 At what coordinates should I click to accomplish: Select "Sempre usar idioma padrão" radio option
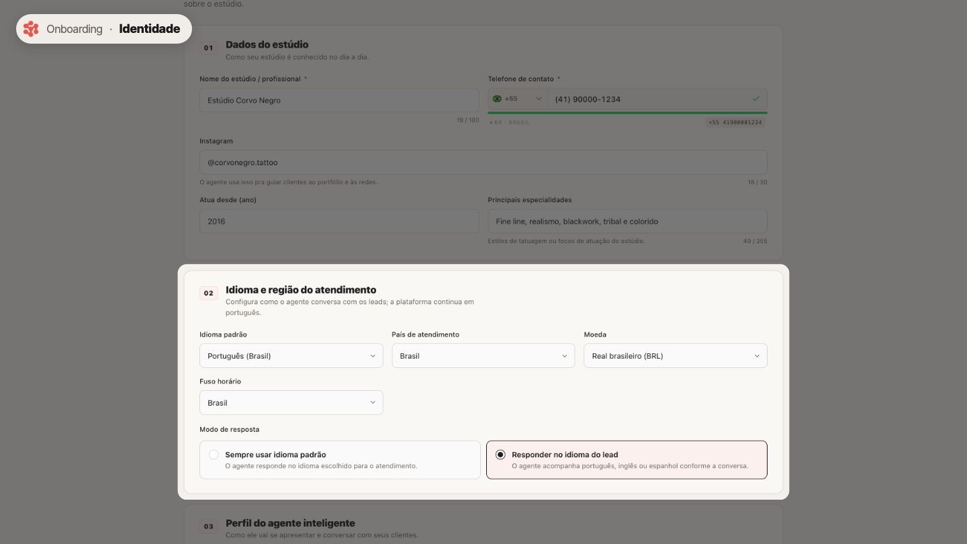pos(340,459)
